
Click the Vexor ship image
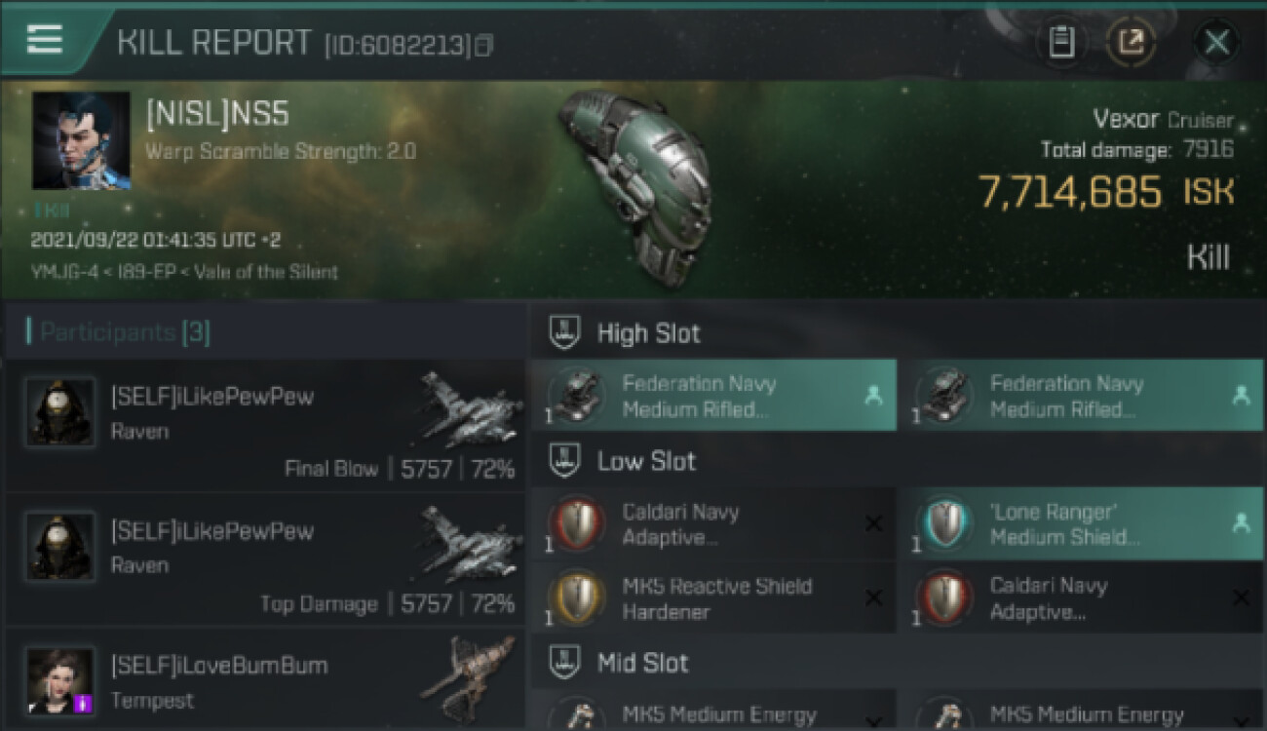(x=634, y=185)
